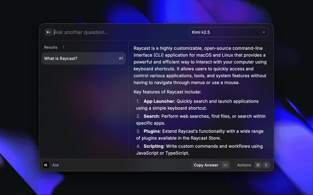Click the Results header label
The height and width of the screenshot is (195, 313).
coord(51,47)
